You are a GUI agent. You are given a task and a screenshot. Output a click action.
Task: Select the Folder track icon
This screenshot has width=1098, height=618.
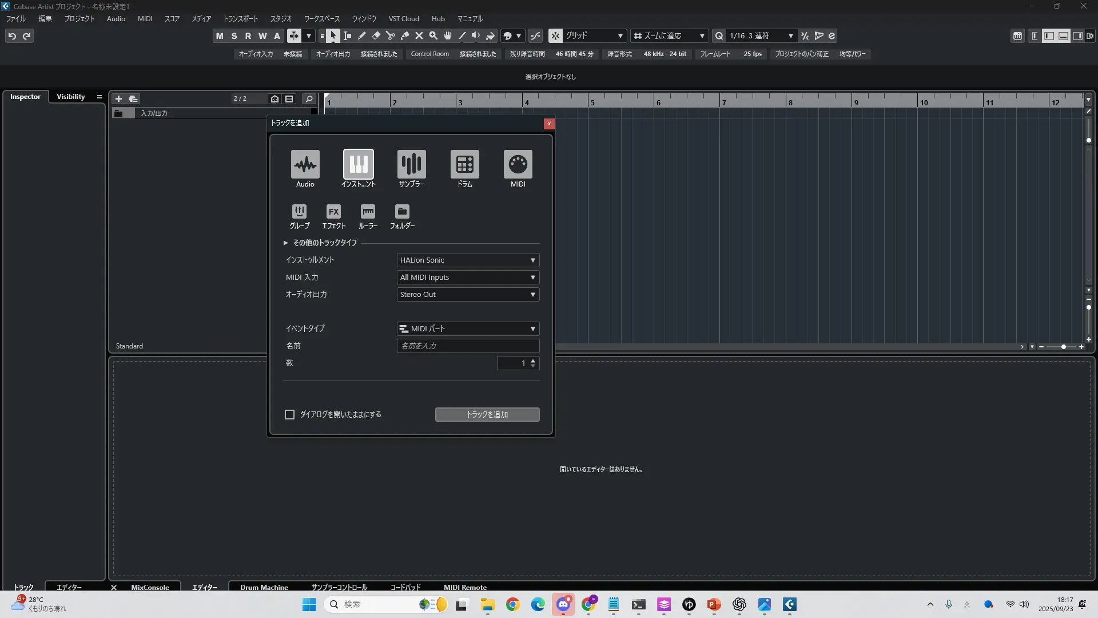402,212
